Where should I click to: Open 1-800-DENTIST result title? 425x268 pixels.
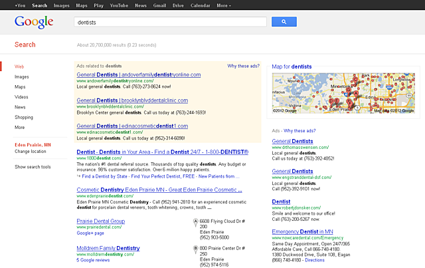(162, 152)
